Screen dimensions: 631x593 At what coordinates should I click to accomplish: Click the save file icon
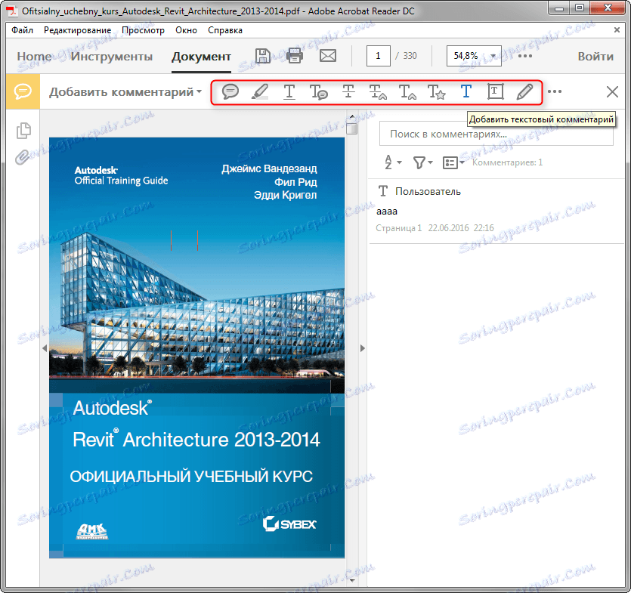pyautogui.click(x=262, y=56)
